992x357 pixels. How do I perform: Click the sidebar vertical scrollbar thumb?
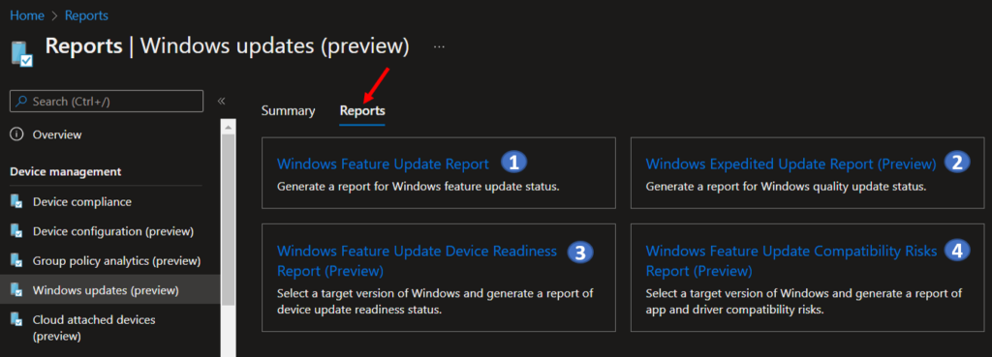pyautogui.click(x=228, y=220)
